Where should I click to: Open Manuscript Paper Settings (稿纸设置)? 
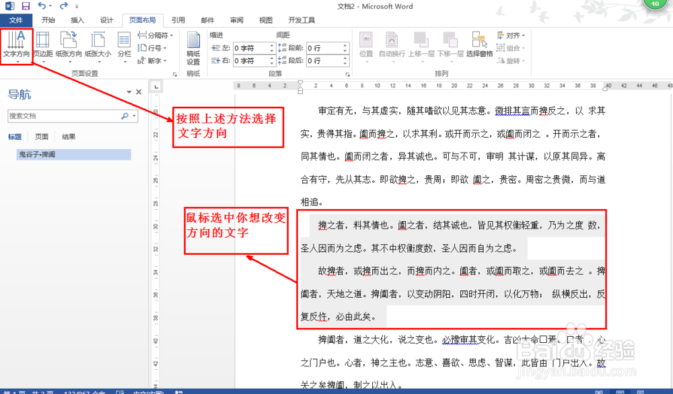193,48
